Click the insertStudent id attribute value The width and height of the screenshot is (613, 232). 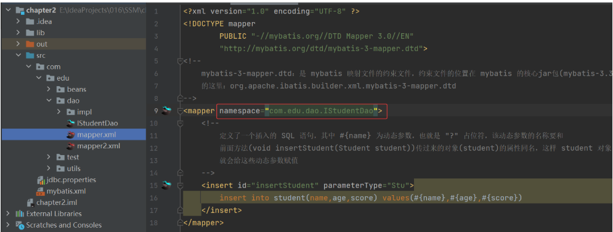286,185
